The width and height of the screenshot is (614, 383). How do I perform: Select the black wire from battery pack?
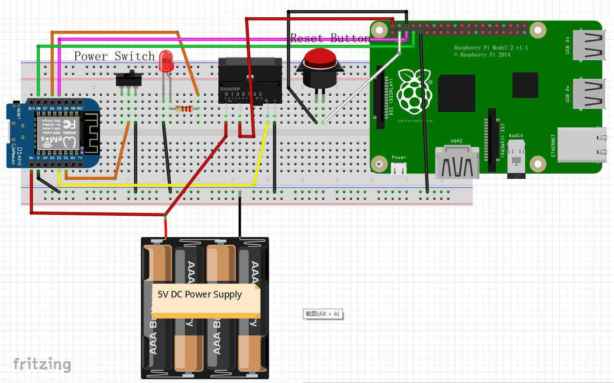[x=240, y=215]
